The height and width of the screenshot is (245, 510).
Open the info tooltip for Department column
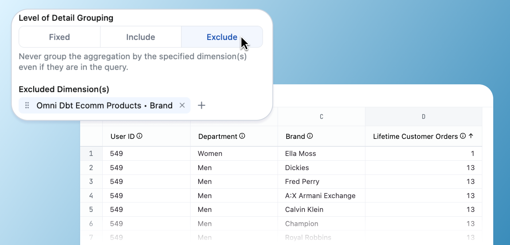coord(243,136)
